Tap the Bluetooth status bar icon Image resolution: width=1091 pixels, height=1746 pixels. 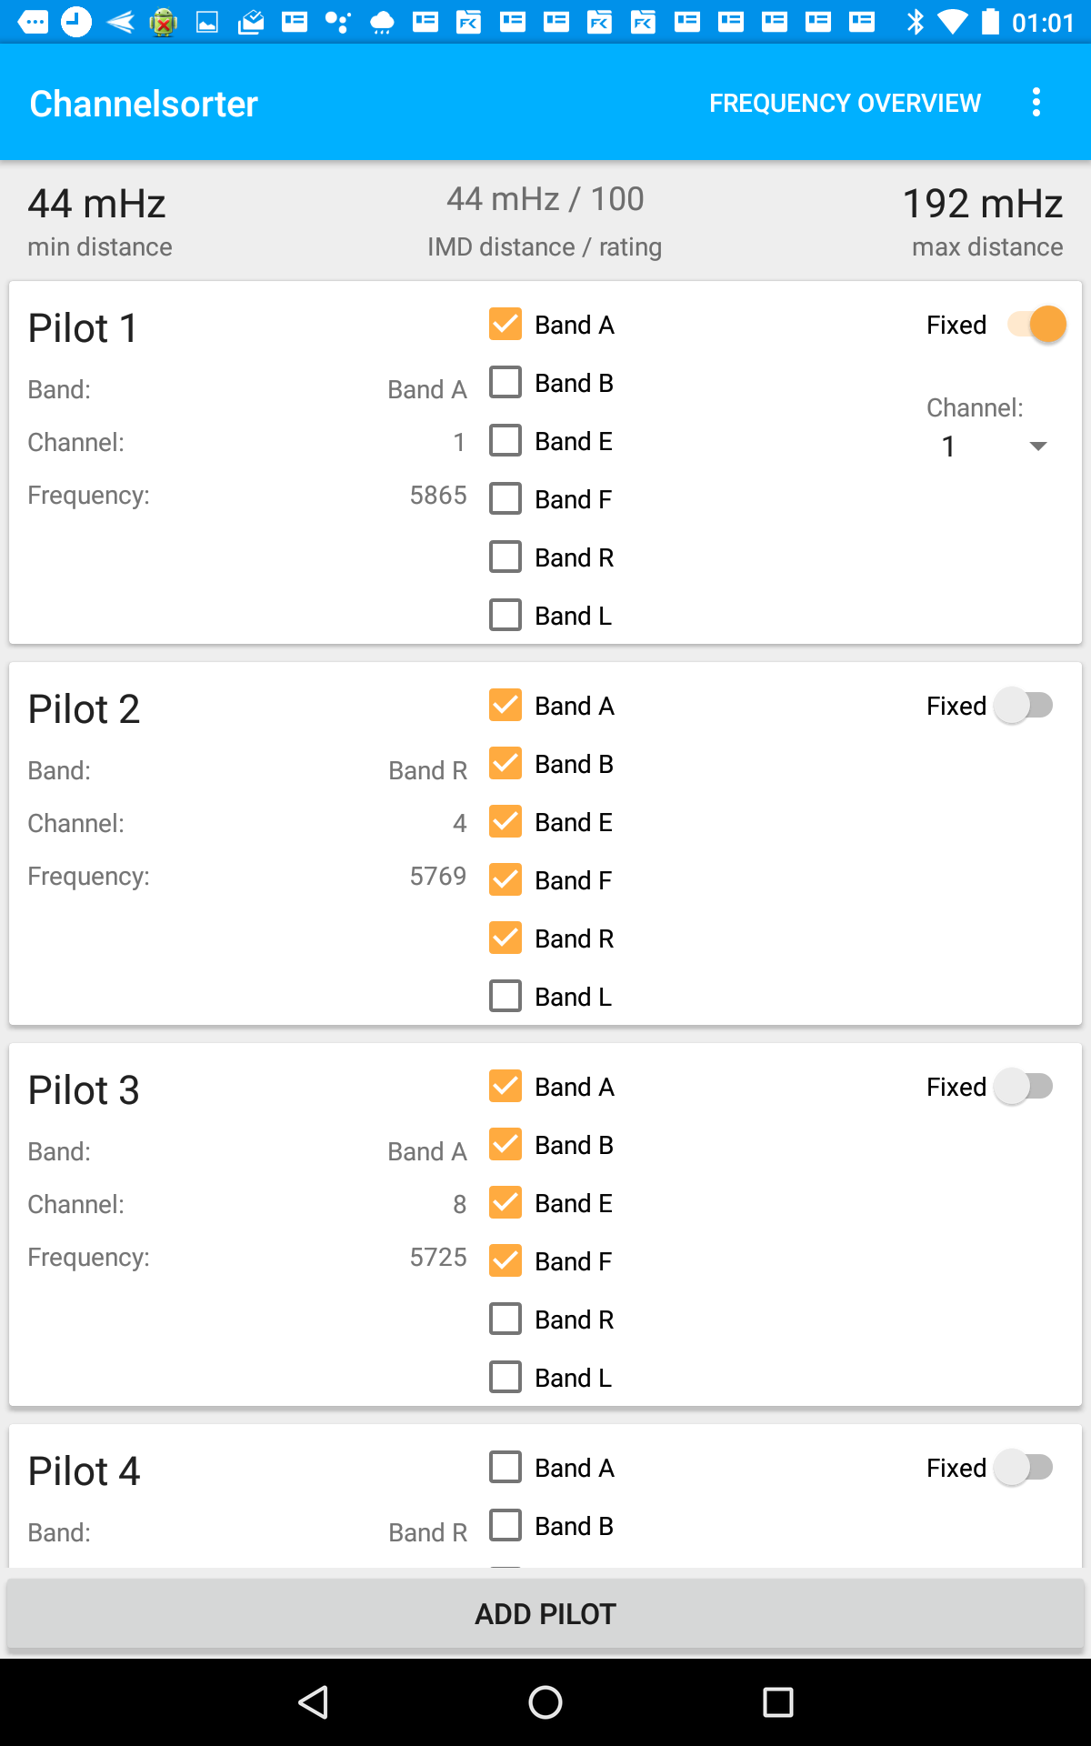pos(916,22)
